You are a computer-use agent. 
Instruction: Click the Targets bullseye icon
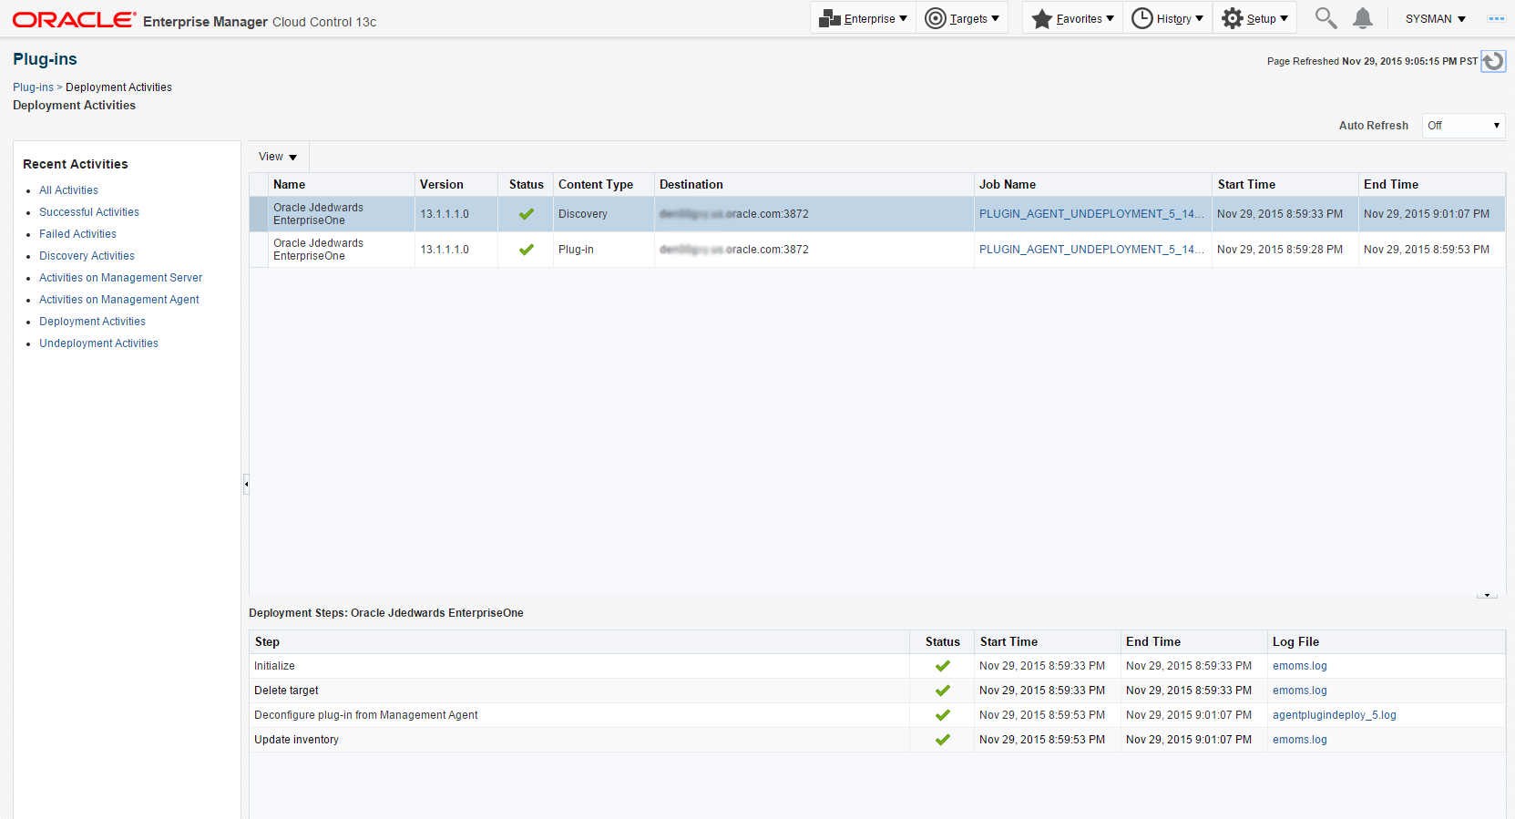click(935, 18)
